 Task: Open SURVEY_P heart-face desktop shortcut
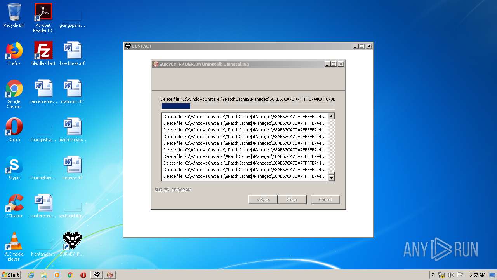pyautogui.click(x=72, y=244)
